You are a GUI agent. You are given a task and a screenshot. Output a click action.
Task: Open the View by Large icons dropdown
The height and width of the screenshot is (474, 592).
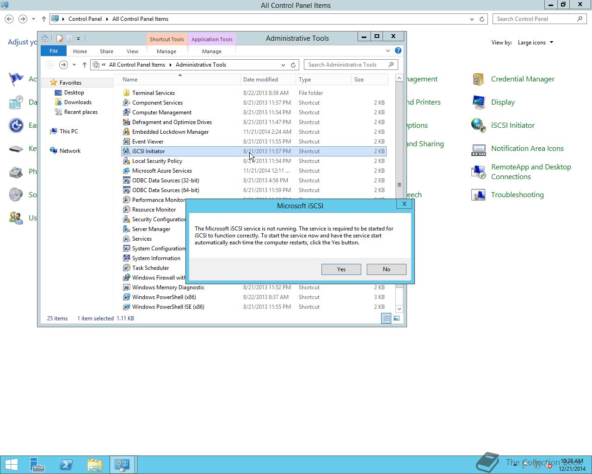[x=535, y=43]
